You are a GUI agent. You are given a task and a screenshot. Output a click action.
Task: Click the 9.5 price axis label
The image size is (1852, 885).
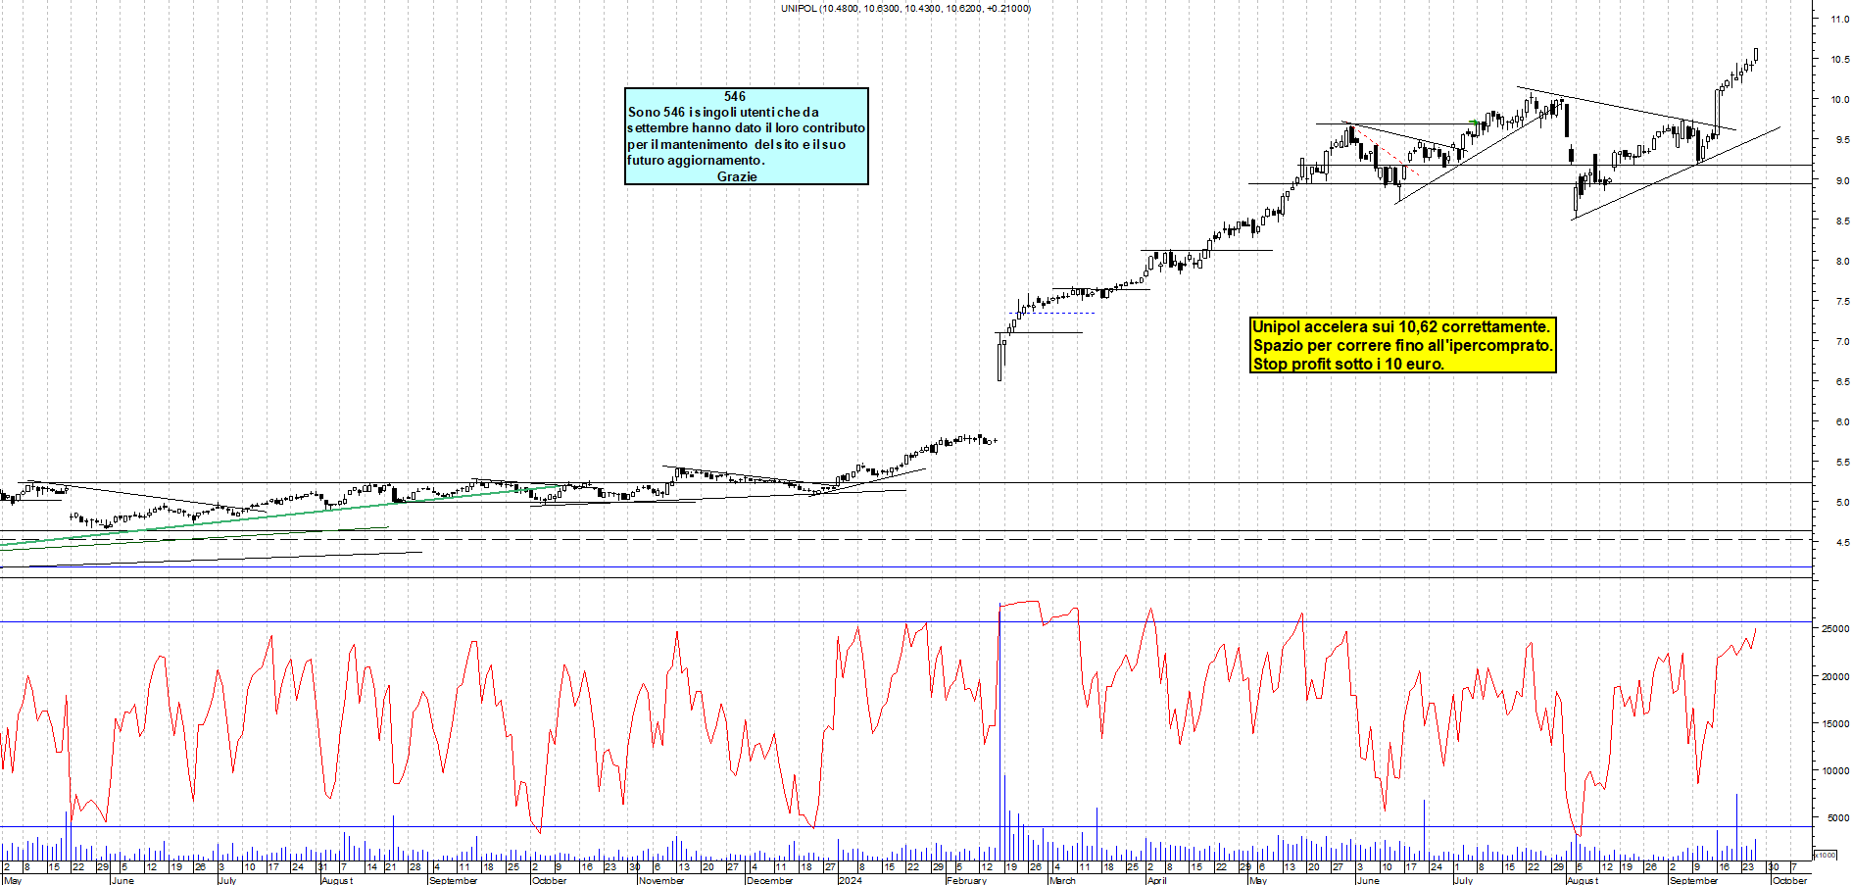pyautogui.click(x=1841, y=140)
